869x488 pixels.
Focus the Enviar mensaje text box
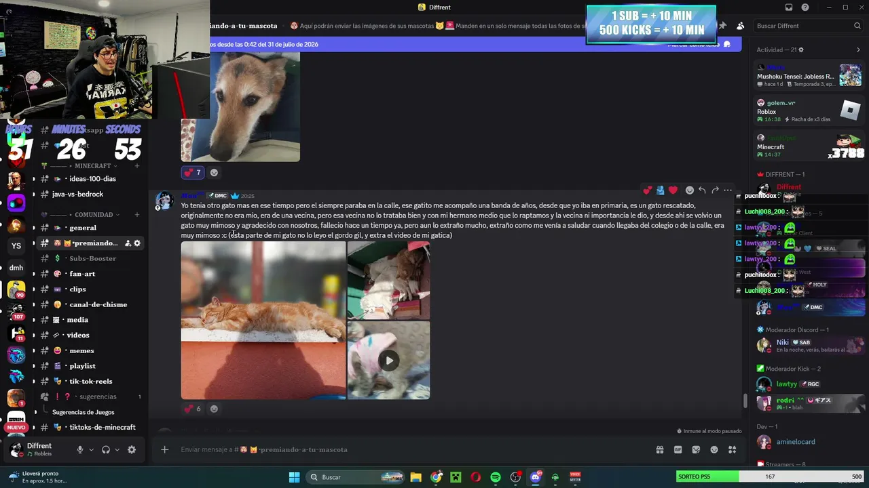click(x=411, y=449)
